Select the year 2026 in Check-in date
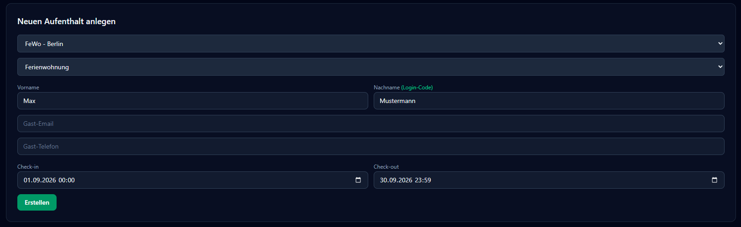The image size is (741, 227). coord(48,180)
